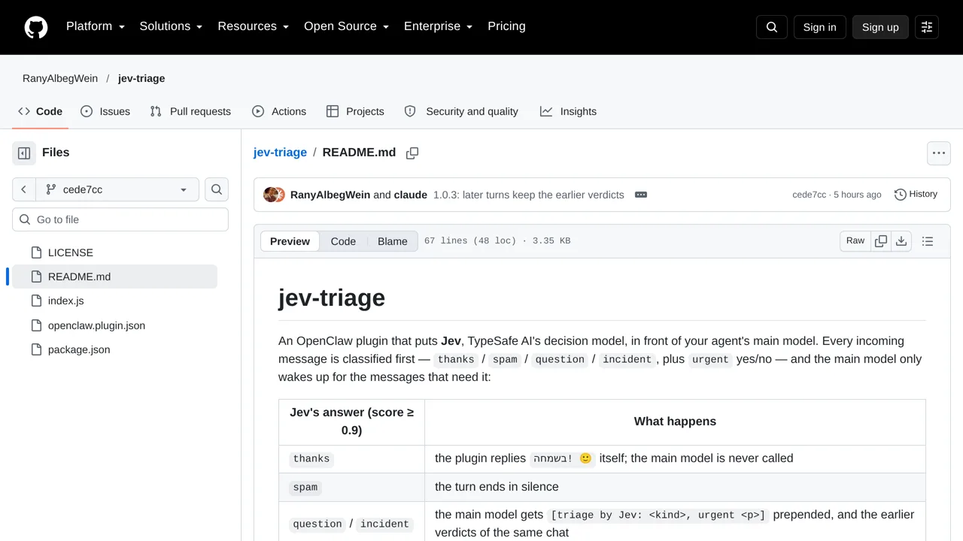The image size is (963, 541).
Task: Click the Sign in button
Action: pyautogui.click(x=819, y=27)
